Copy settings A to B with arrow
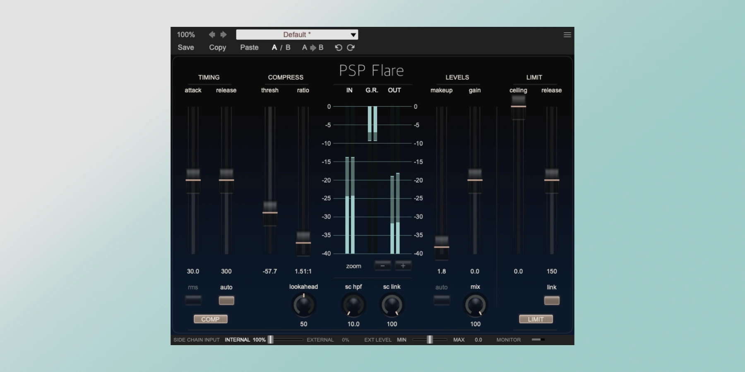The image size is (745, 372). (312, 48)
